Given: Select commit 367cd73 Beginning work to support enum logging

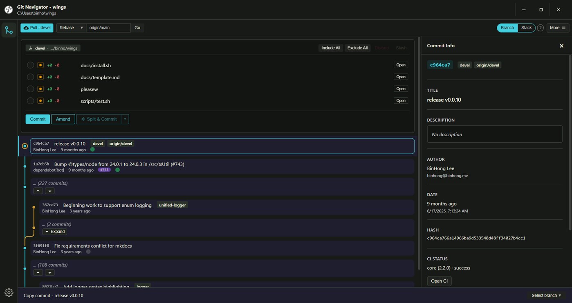Looking at the screenshot, I should 227,208.
